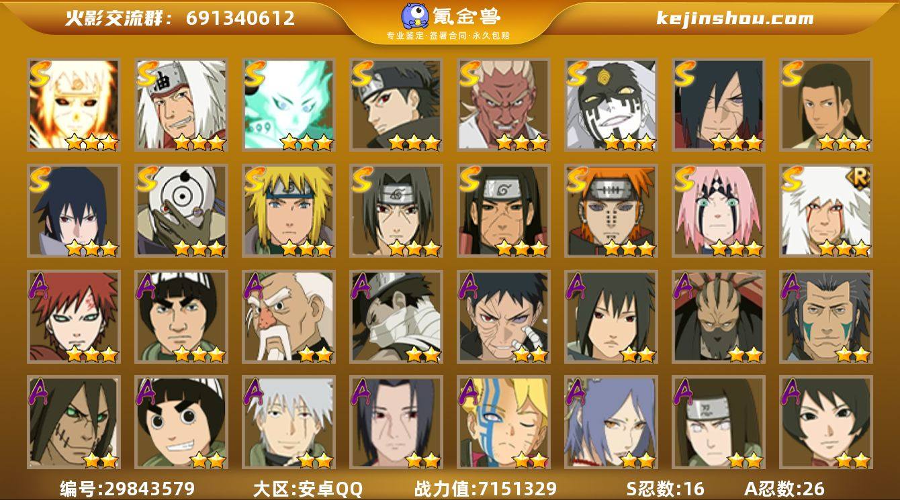Screen dimensions: 900x500
Task: Open the kejinshou.com website link
Action: click(x=735, y=18)
